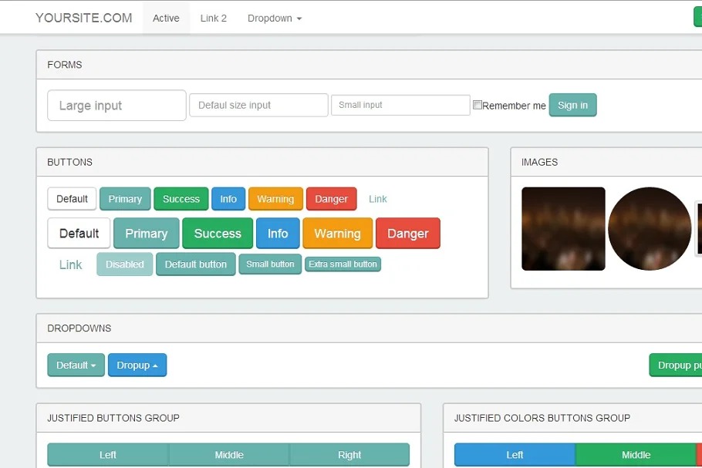
Task: Click the Extra small button
Action: pos(343,264)
